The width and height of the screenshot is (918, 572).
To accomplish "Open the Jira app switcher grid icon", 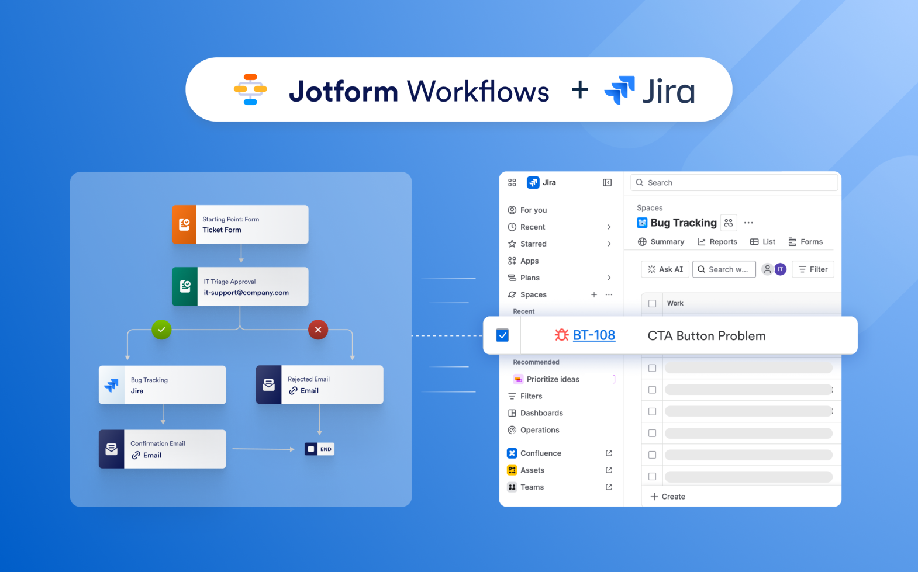I will click(512, 183).
